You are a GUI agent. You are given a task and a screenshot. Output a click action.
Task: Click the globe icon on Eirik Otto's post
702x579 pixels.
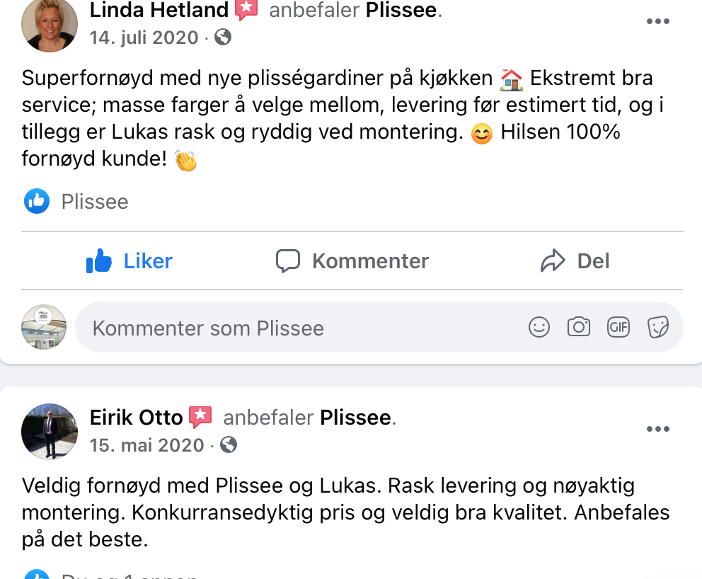tap(229, 445)
